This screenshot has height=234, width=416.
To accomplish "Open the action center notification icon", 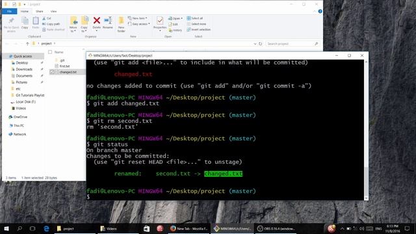I will pyautogui.click(x=408, y=228).
